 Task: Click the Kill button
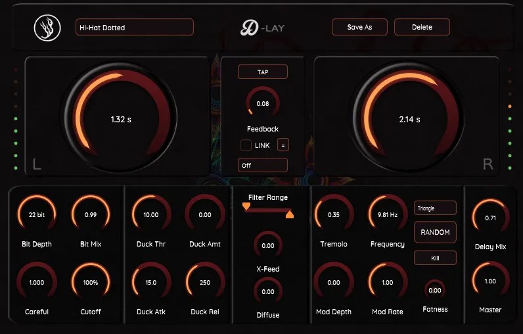[435, 258]
